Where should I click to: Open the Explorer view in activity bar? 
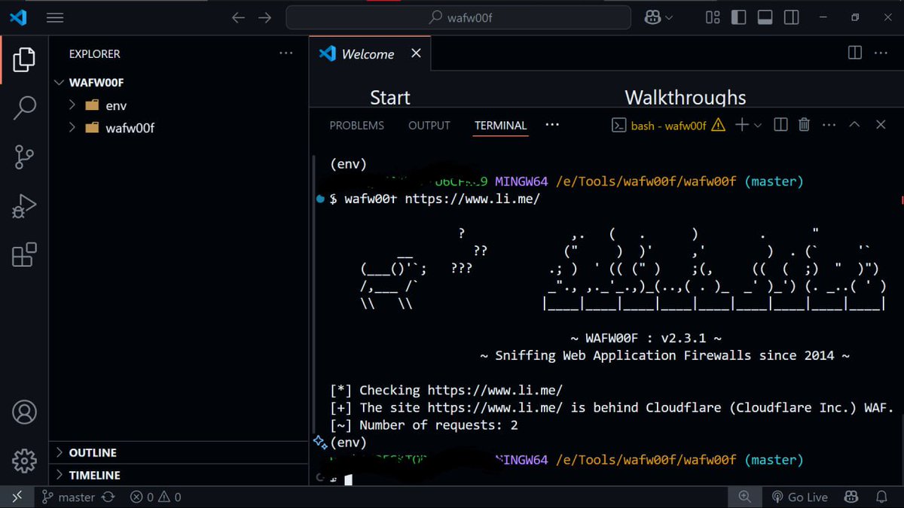(x=24, y=59)
